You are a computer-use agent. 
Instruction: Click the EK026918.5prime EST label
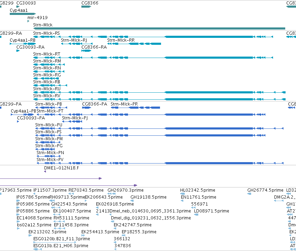click(x=115, y=204)
